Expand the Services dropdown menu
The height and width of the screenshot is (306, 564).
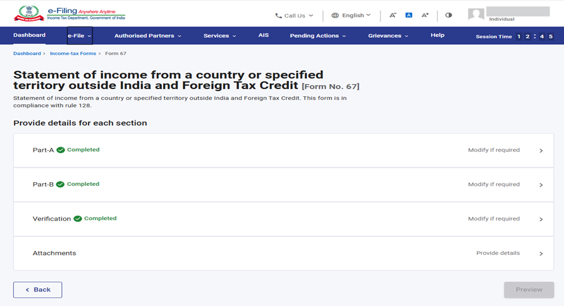click(x=219, y=36)
